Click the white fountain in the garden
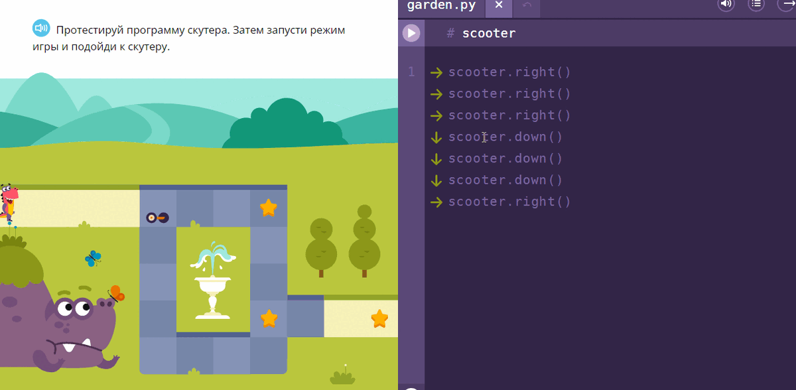Viewport: 796px width, 390px height. pos(213,281)
